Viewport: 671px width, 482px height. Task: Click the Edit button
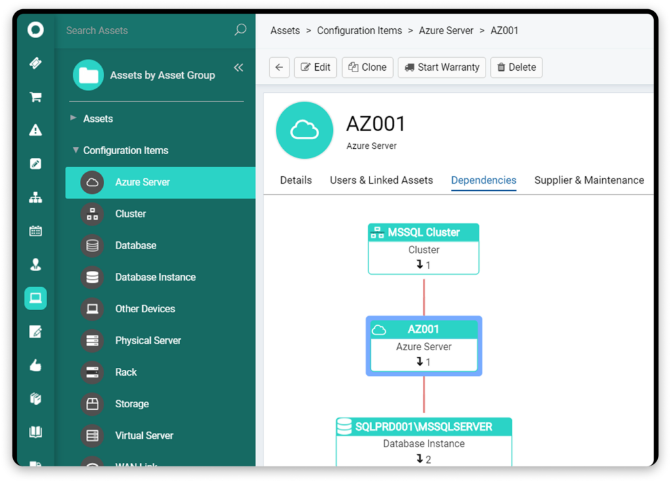315,67
